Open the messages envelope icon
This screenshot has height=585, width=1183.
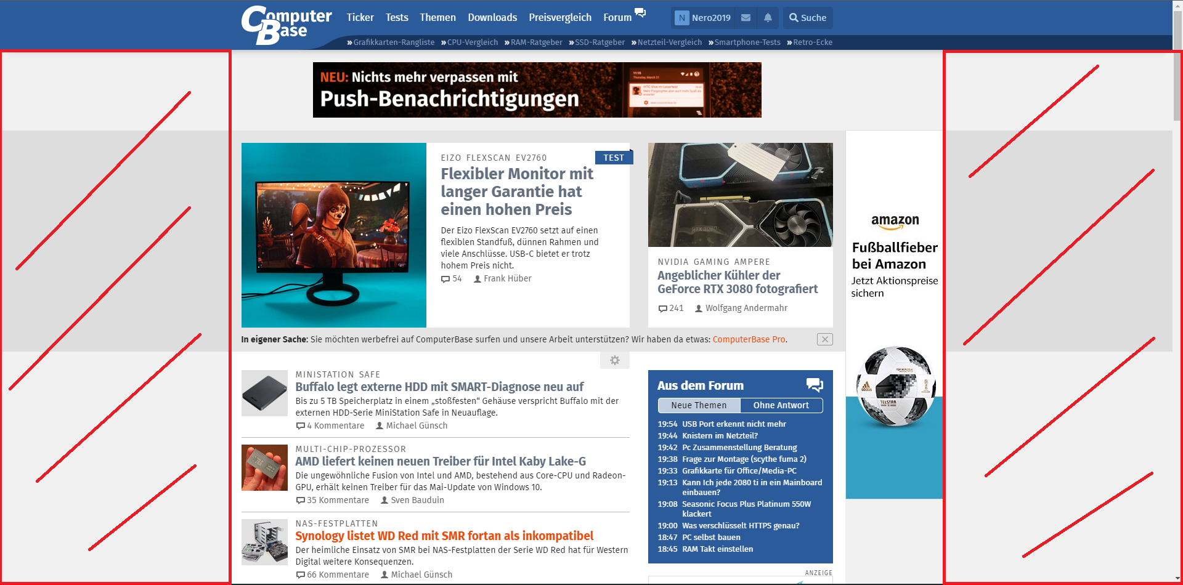[x=746, y=18]
